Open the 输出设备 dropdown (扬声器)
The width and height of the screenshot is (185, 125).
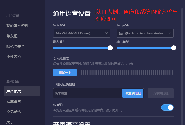point(145,33)
